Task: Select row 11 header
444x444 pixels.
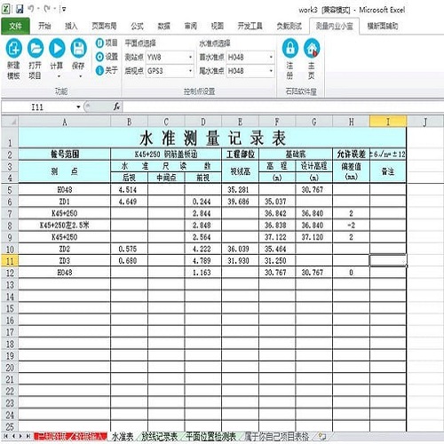Action: click(x=10, y=261)
